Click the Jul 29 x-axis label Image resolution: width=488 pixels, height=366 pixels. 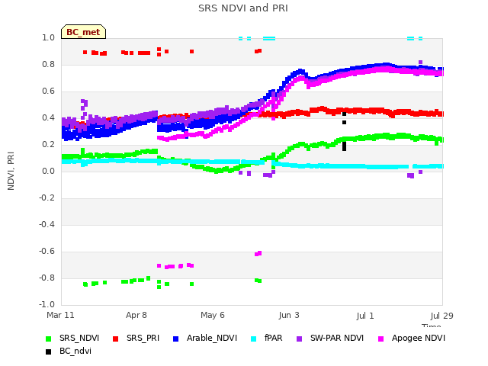(x=442, y=316)
